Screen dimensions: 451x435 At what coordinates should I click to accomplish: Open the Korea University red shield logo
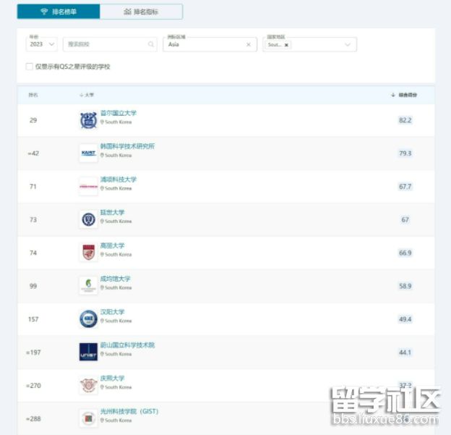click(x=88, y=253)
